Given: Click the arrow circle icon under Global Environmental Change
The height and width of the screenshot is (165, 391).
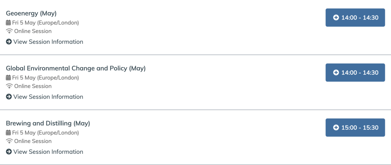Looking at the screenshot, I should [9, 97].
